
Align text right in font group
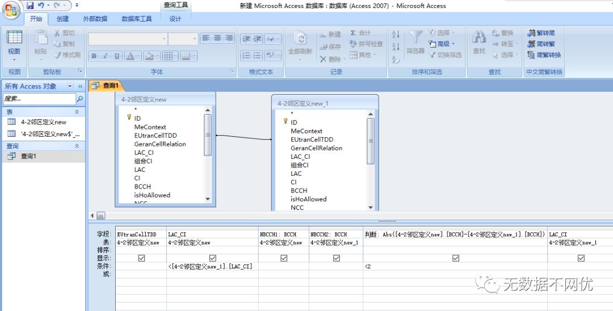[x=229, y=38]
